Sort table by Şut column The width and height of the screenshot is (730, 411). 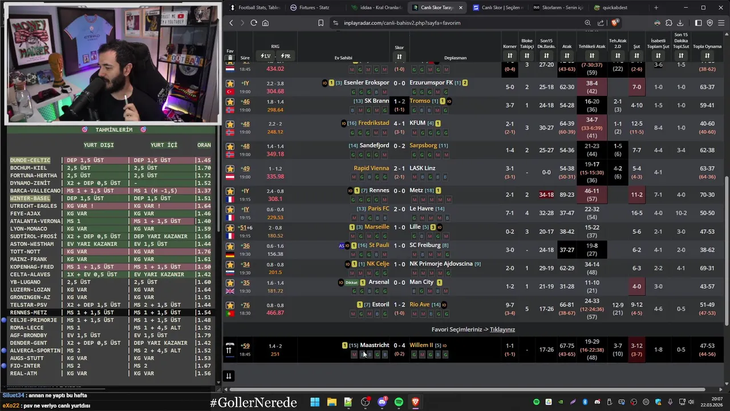636,55
